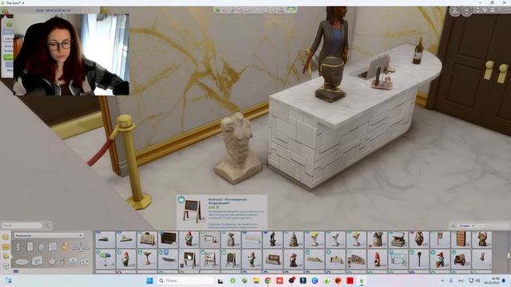Pick the dark torch pole thumbnail
This screenshot has width=511, height=287.
(x=418, y=259)
